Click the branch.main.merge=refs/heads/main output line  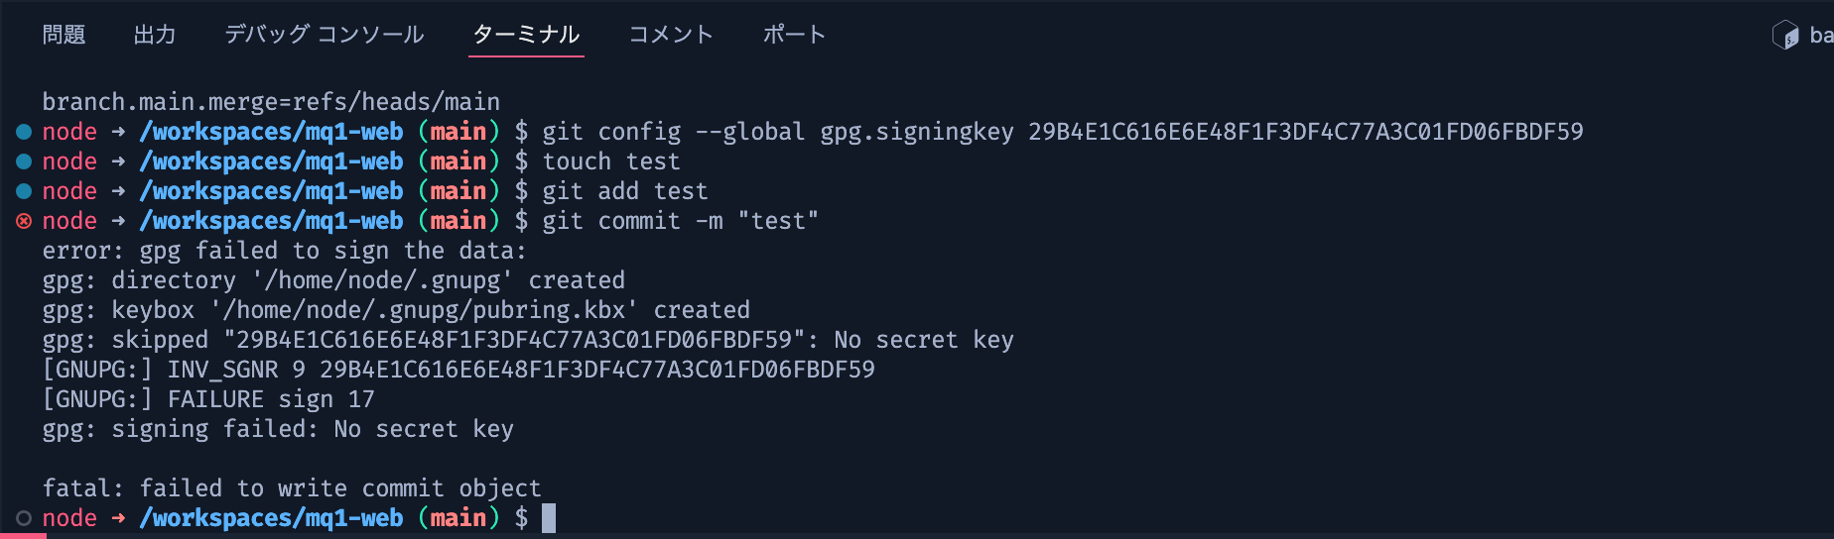click(271, 102)
